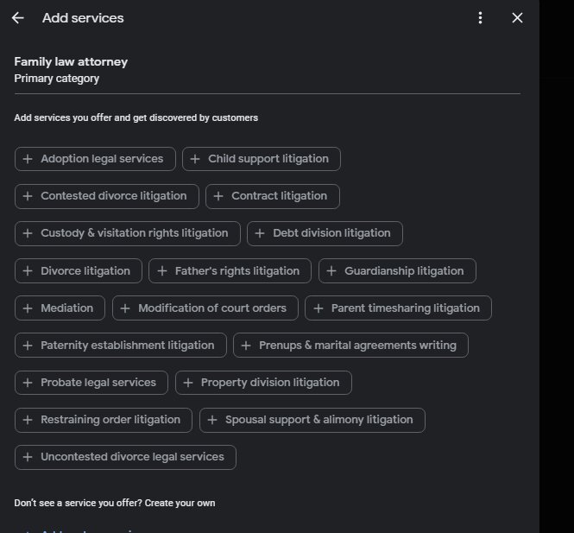Add Father's rights litigation service
Screen dimensions: 574x533
tap(230, 271)
